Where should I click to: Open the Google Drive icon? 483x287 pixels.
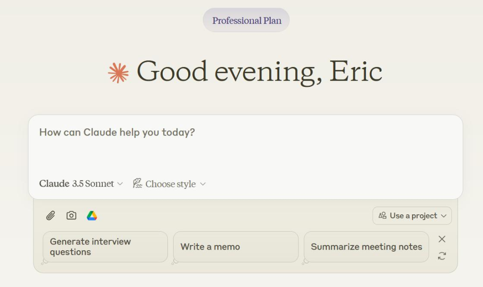point(92,215)
